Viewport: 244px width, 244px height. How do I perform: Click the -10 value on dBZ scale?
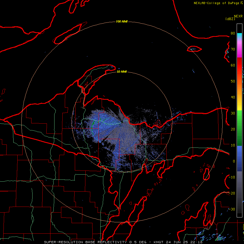232,177
